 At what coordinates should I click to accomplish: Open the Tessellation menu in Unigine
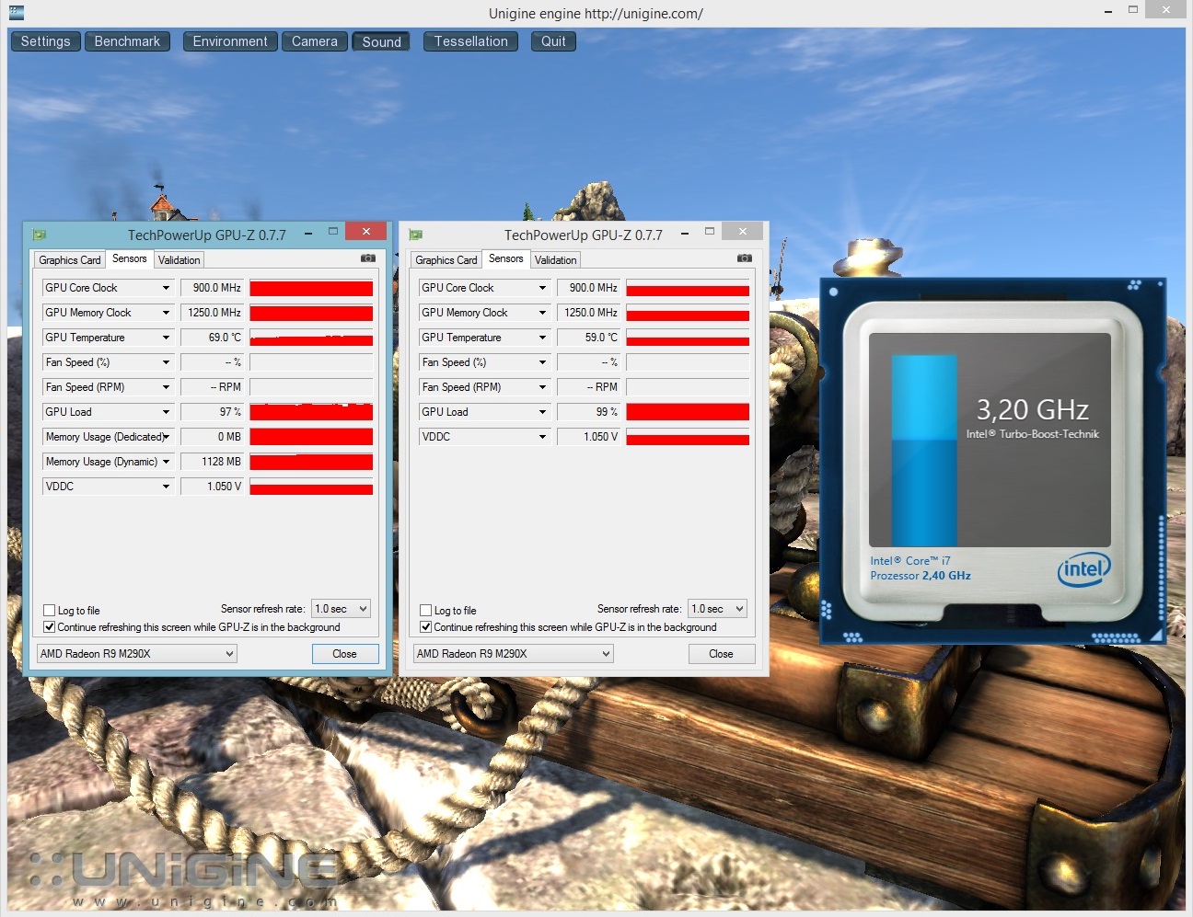(x=471, y=41)
